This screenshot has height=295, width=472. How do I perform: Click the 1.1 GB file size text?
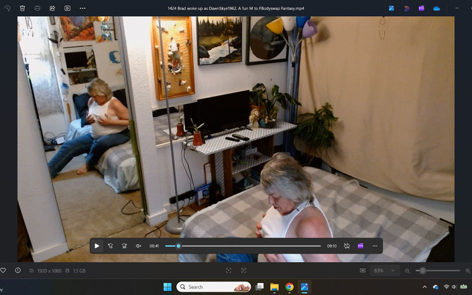tap(80, 271)
